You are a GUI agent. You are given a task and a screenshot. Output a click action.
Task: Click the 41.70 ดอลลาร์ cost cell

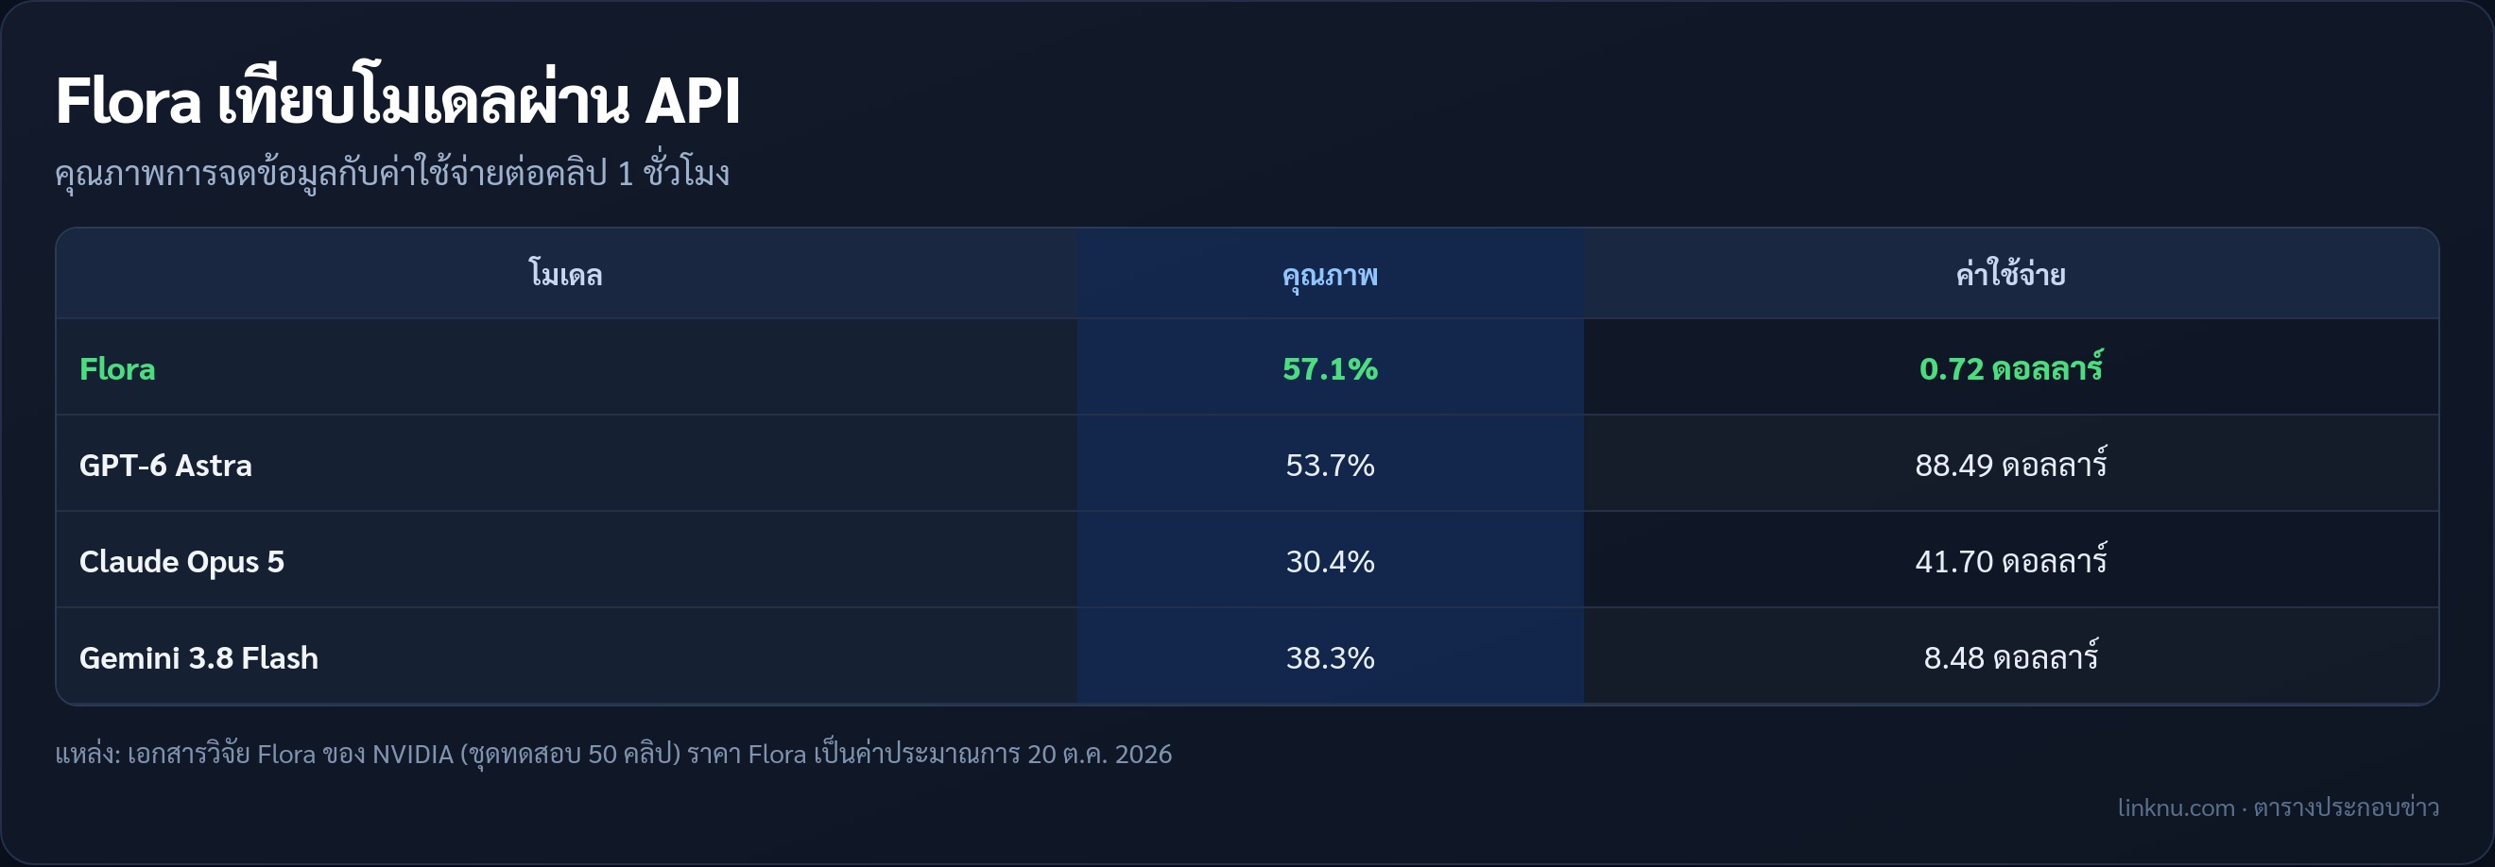[x=2011, y=559]
